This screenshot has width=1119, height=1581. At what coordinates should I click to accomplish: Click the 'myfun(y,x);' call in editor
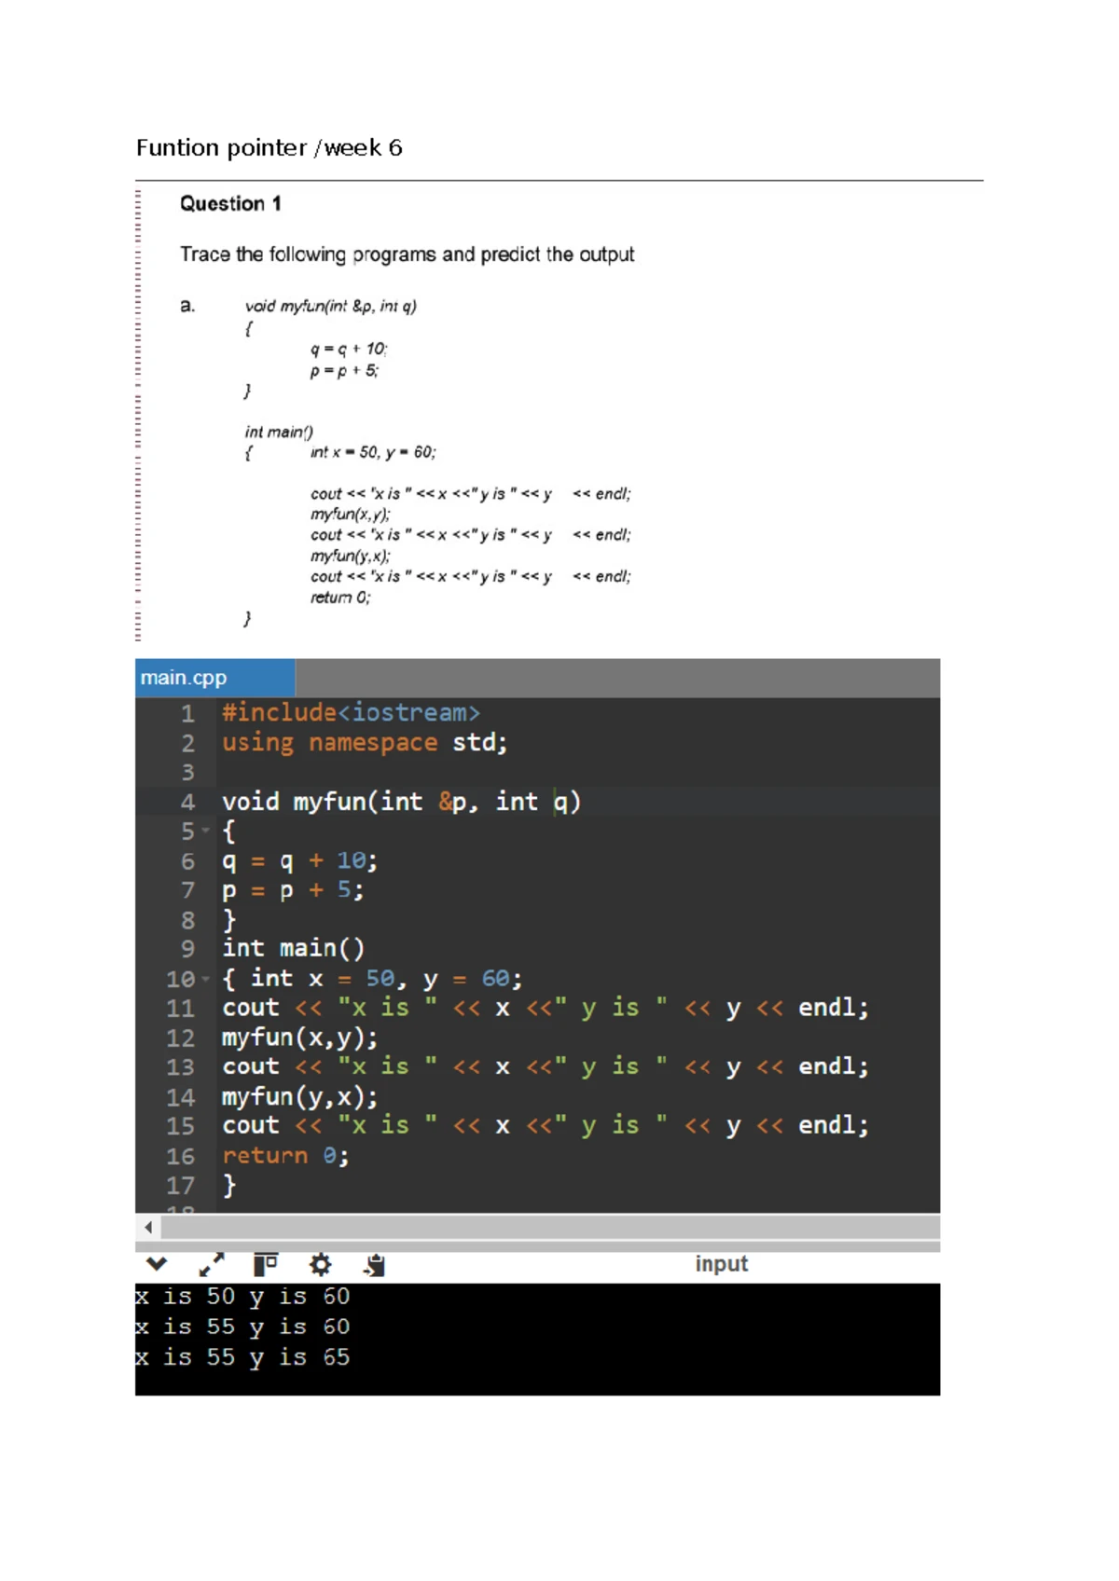(x=299, y=1096)
